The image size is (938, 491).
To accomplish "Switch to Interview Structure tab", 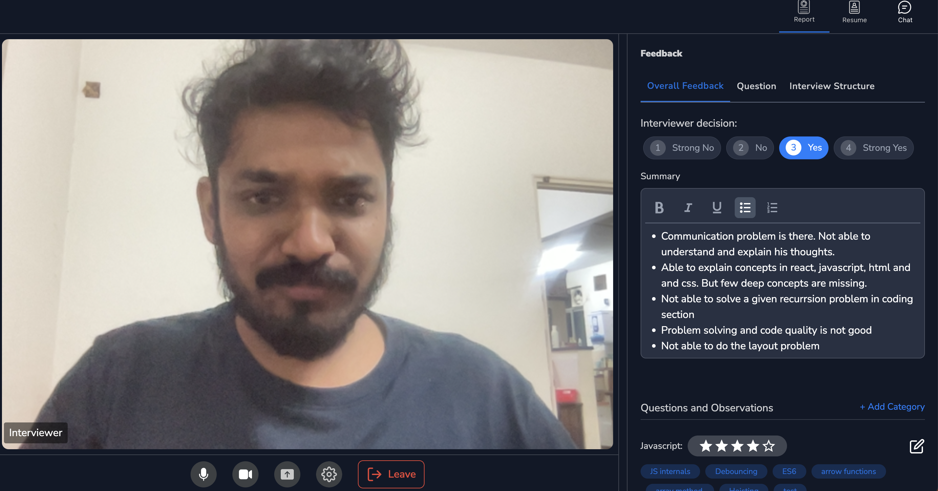I will (831, 86).
